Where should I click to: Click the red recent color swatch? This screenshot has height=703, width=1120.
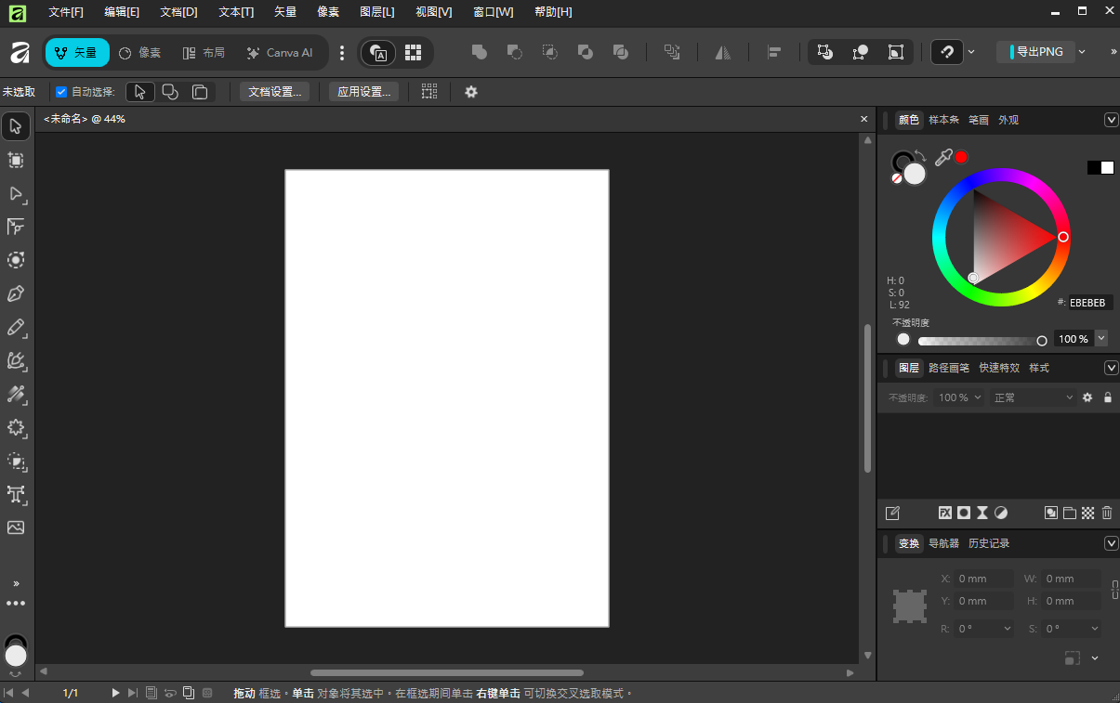coord(961,157)
